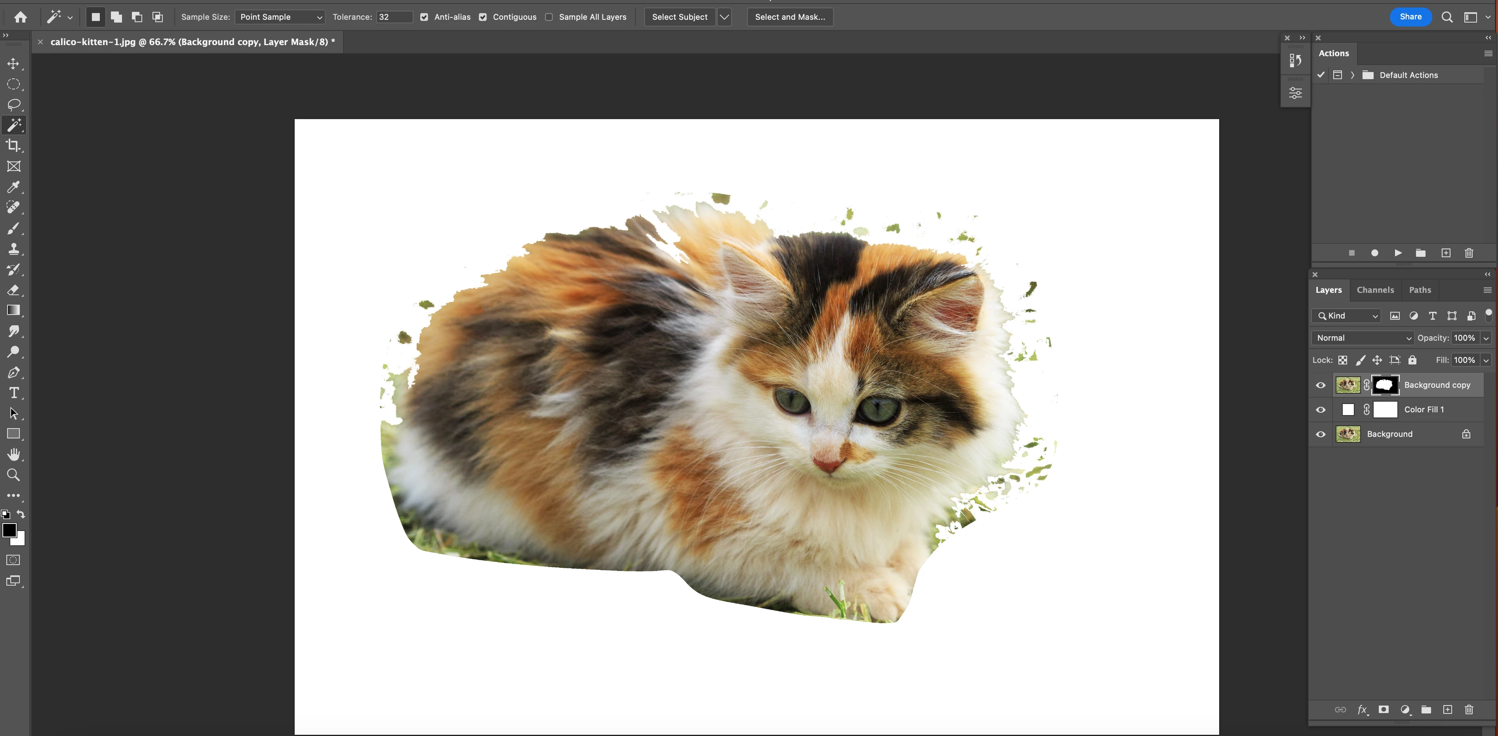
Task: Choose the Gradient tool
Action: click(13, 310)
